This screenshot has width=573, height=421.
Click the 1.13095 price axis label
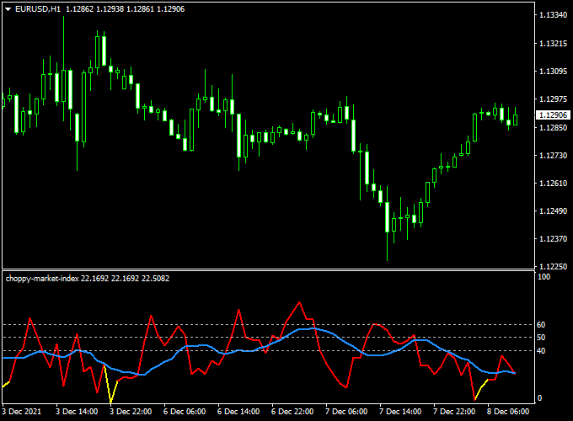[x=554, y=72]
